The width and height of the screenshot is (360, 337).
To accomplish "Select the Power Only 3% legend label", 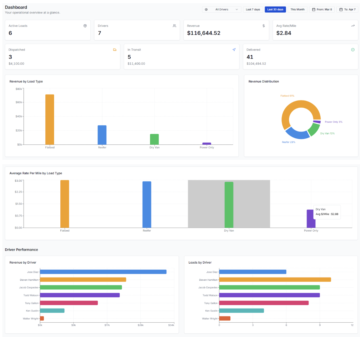I will 333,122.
